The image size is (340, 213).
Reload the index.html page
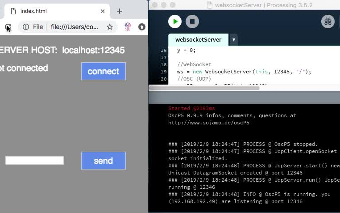8,27
